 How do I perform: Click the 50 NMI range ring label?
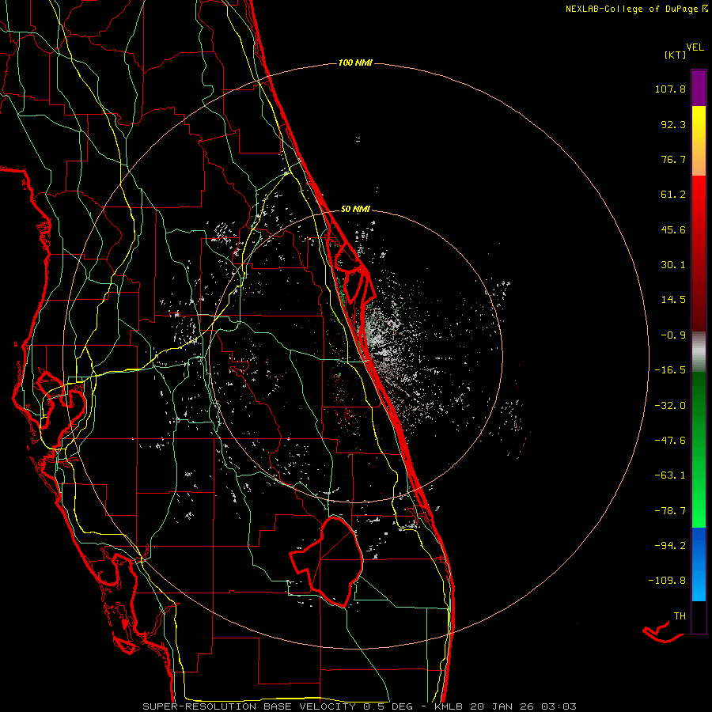355,209
